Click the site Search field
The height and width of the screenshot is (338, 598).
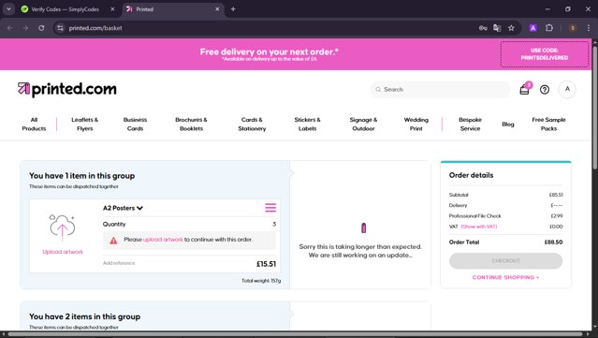(x=440, y=89)
